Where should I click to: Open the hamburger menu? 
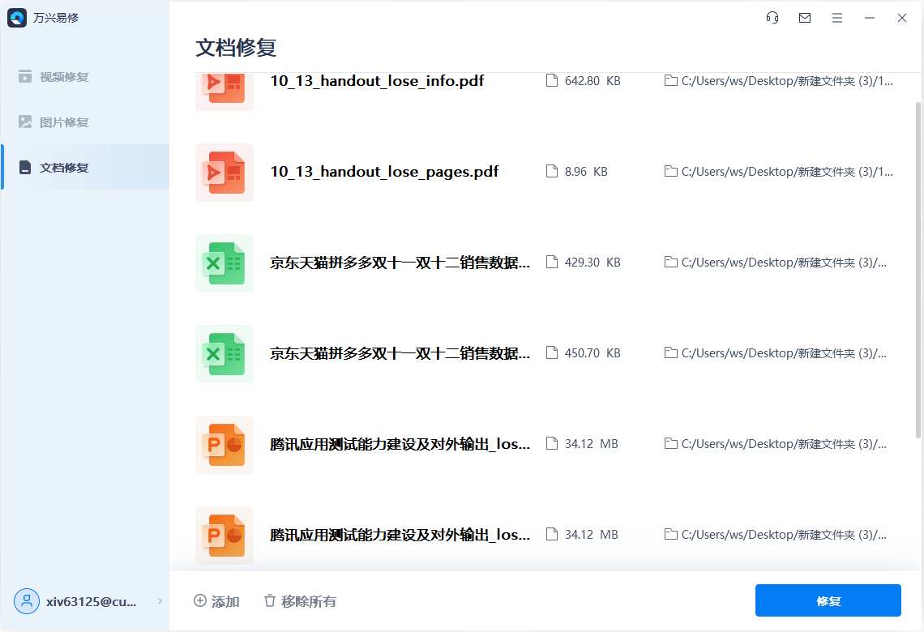[836, 17]
